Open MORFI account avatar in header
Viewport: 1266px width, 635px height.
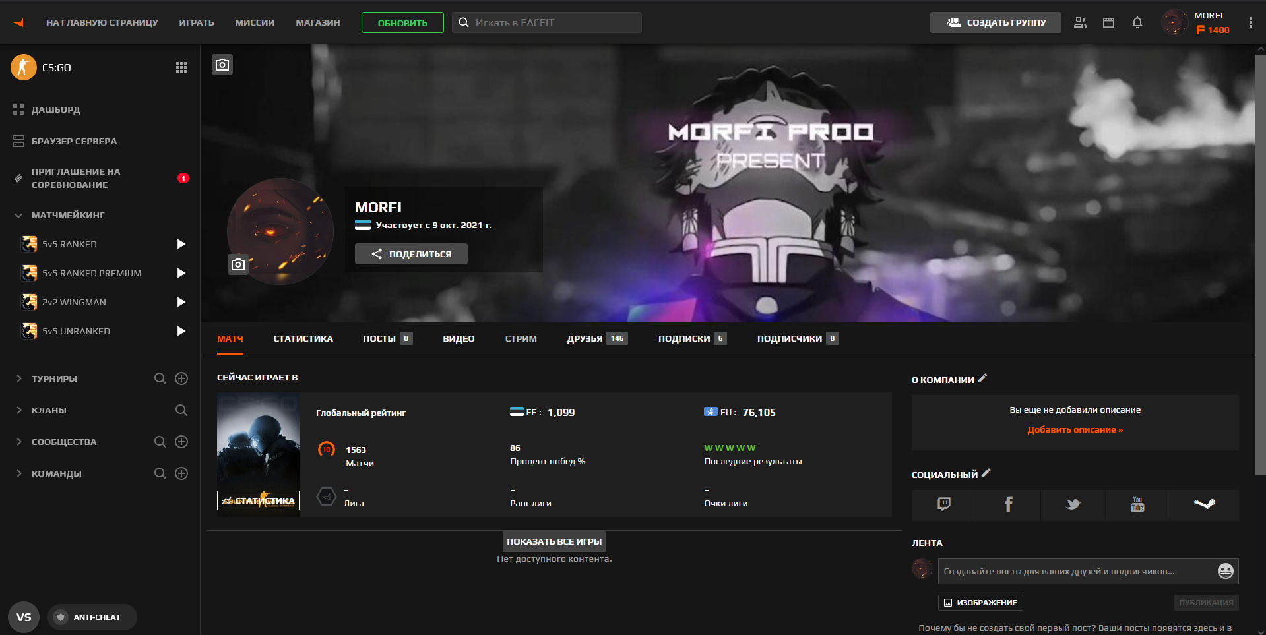coord(1174,22)
